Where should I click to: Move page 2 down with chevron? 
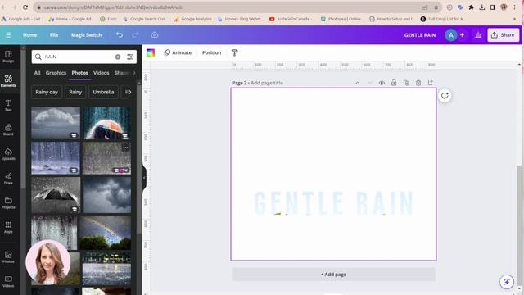pyautogui.click(x=369, y=83)
